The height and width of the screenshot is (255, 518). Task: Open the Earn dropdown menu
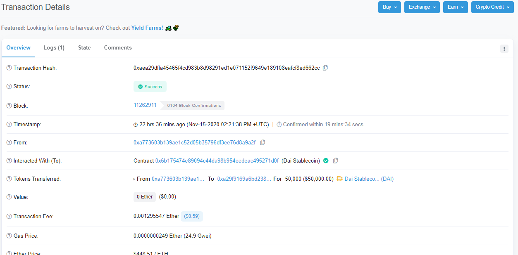tap(455, 7)
